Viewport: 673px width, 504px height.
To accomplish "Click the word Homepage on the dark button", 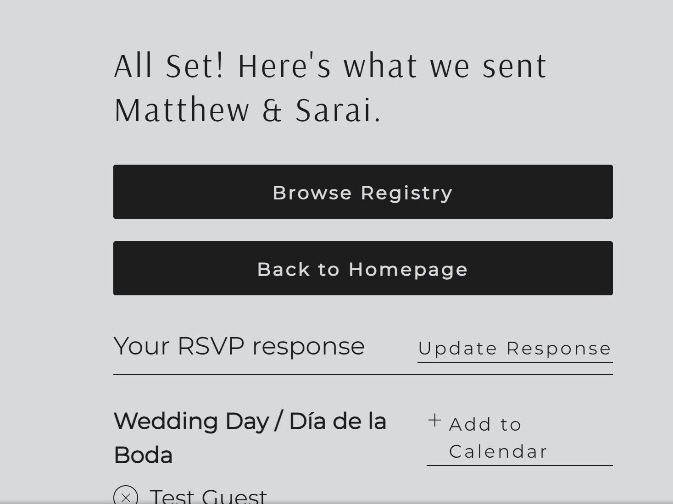I will pyautogui.click(x=408, y=270).
